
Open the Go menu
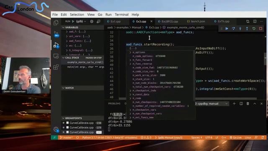[x=100, y=15]
